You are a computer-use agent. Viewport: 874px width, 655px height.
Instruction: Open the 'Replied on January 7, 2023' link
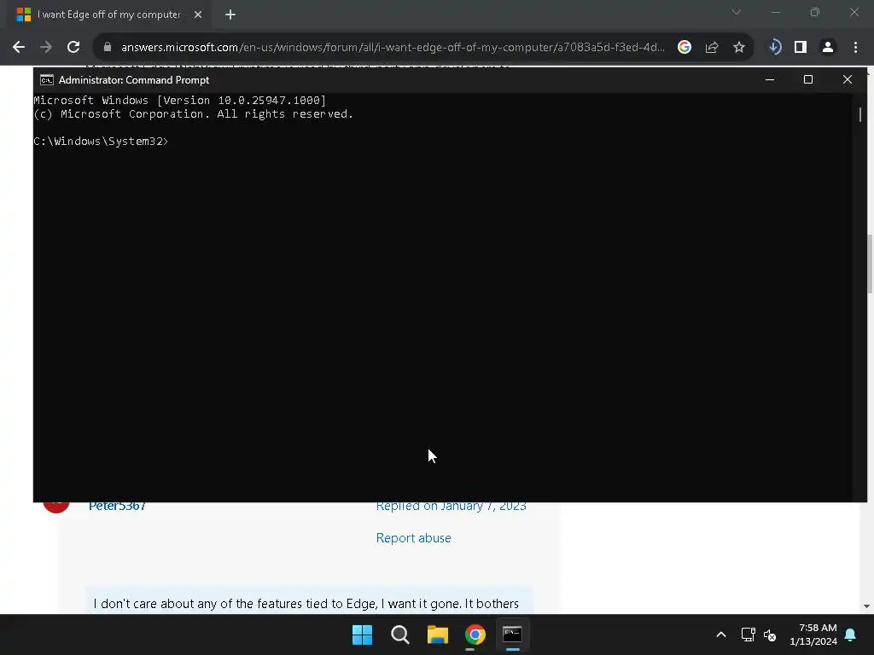451,506
